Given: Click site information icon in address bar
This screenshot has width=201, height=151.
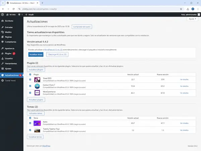Looking at the screenshot, I should click(19, 9).
